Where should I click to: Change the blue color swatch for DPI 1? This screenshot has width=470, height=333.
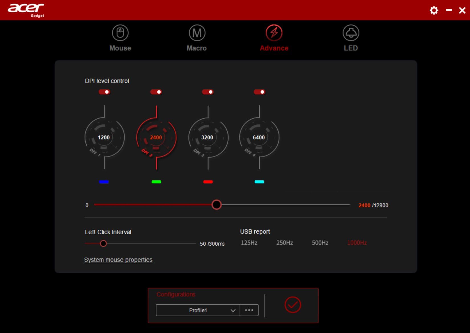point(104,182)
